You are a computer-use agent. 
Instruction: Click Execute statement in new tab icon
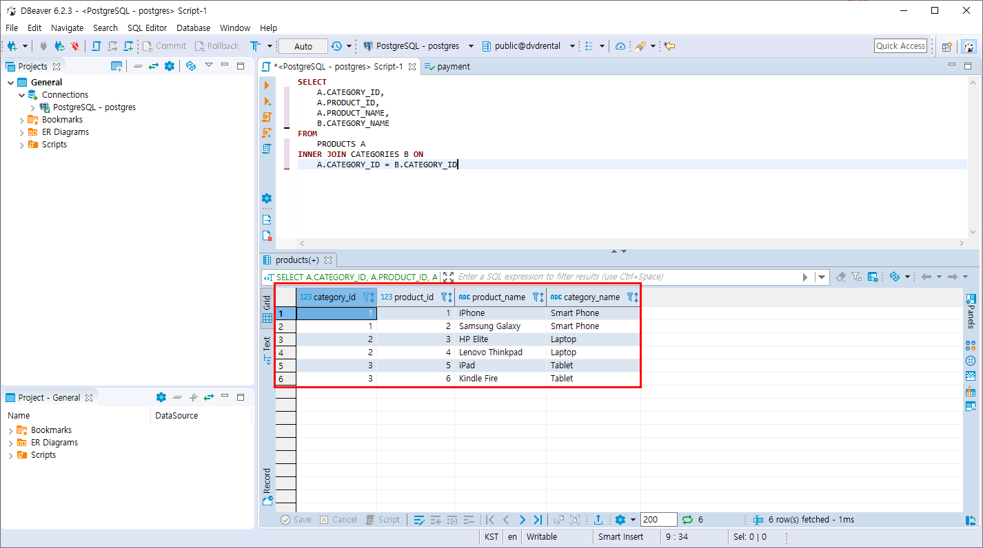(x=267, y=101)
